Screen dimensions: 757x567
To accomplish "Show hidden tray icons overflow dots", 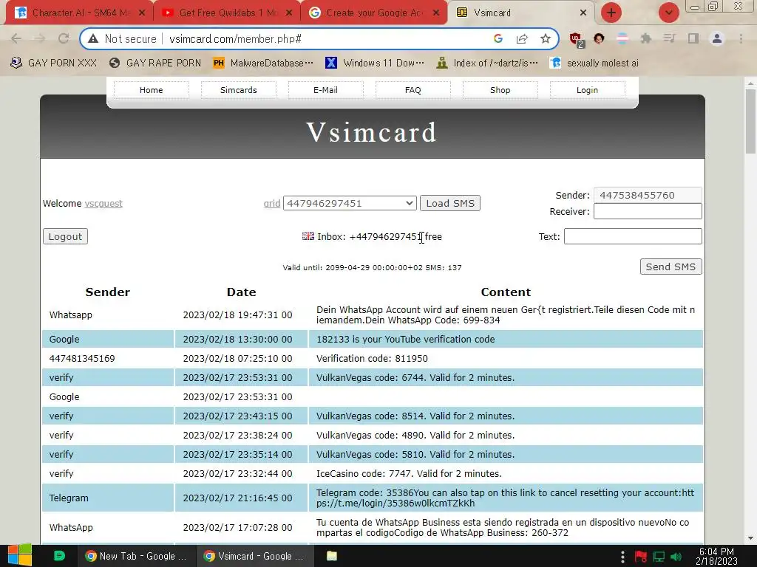I will tap(622, 556).
